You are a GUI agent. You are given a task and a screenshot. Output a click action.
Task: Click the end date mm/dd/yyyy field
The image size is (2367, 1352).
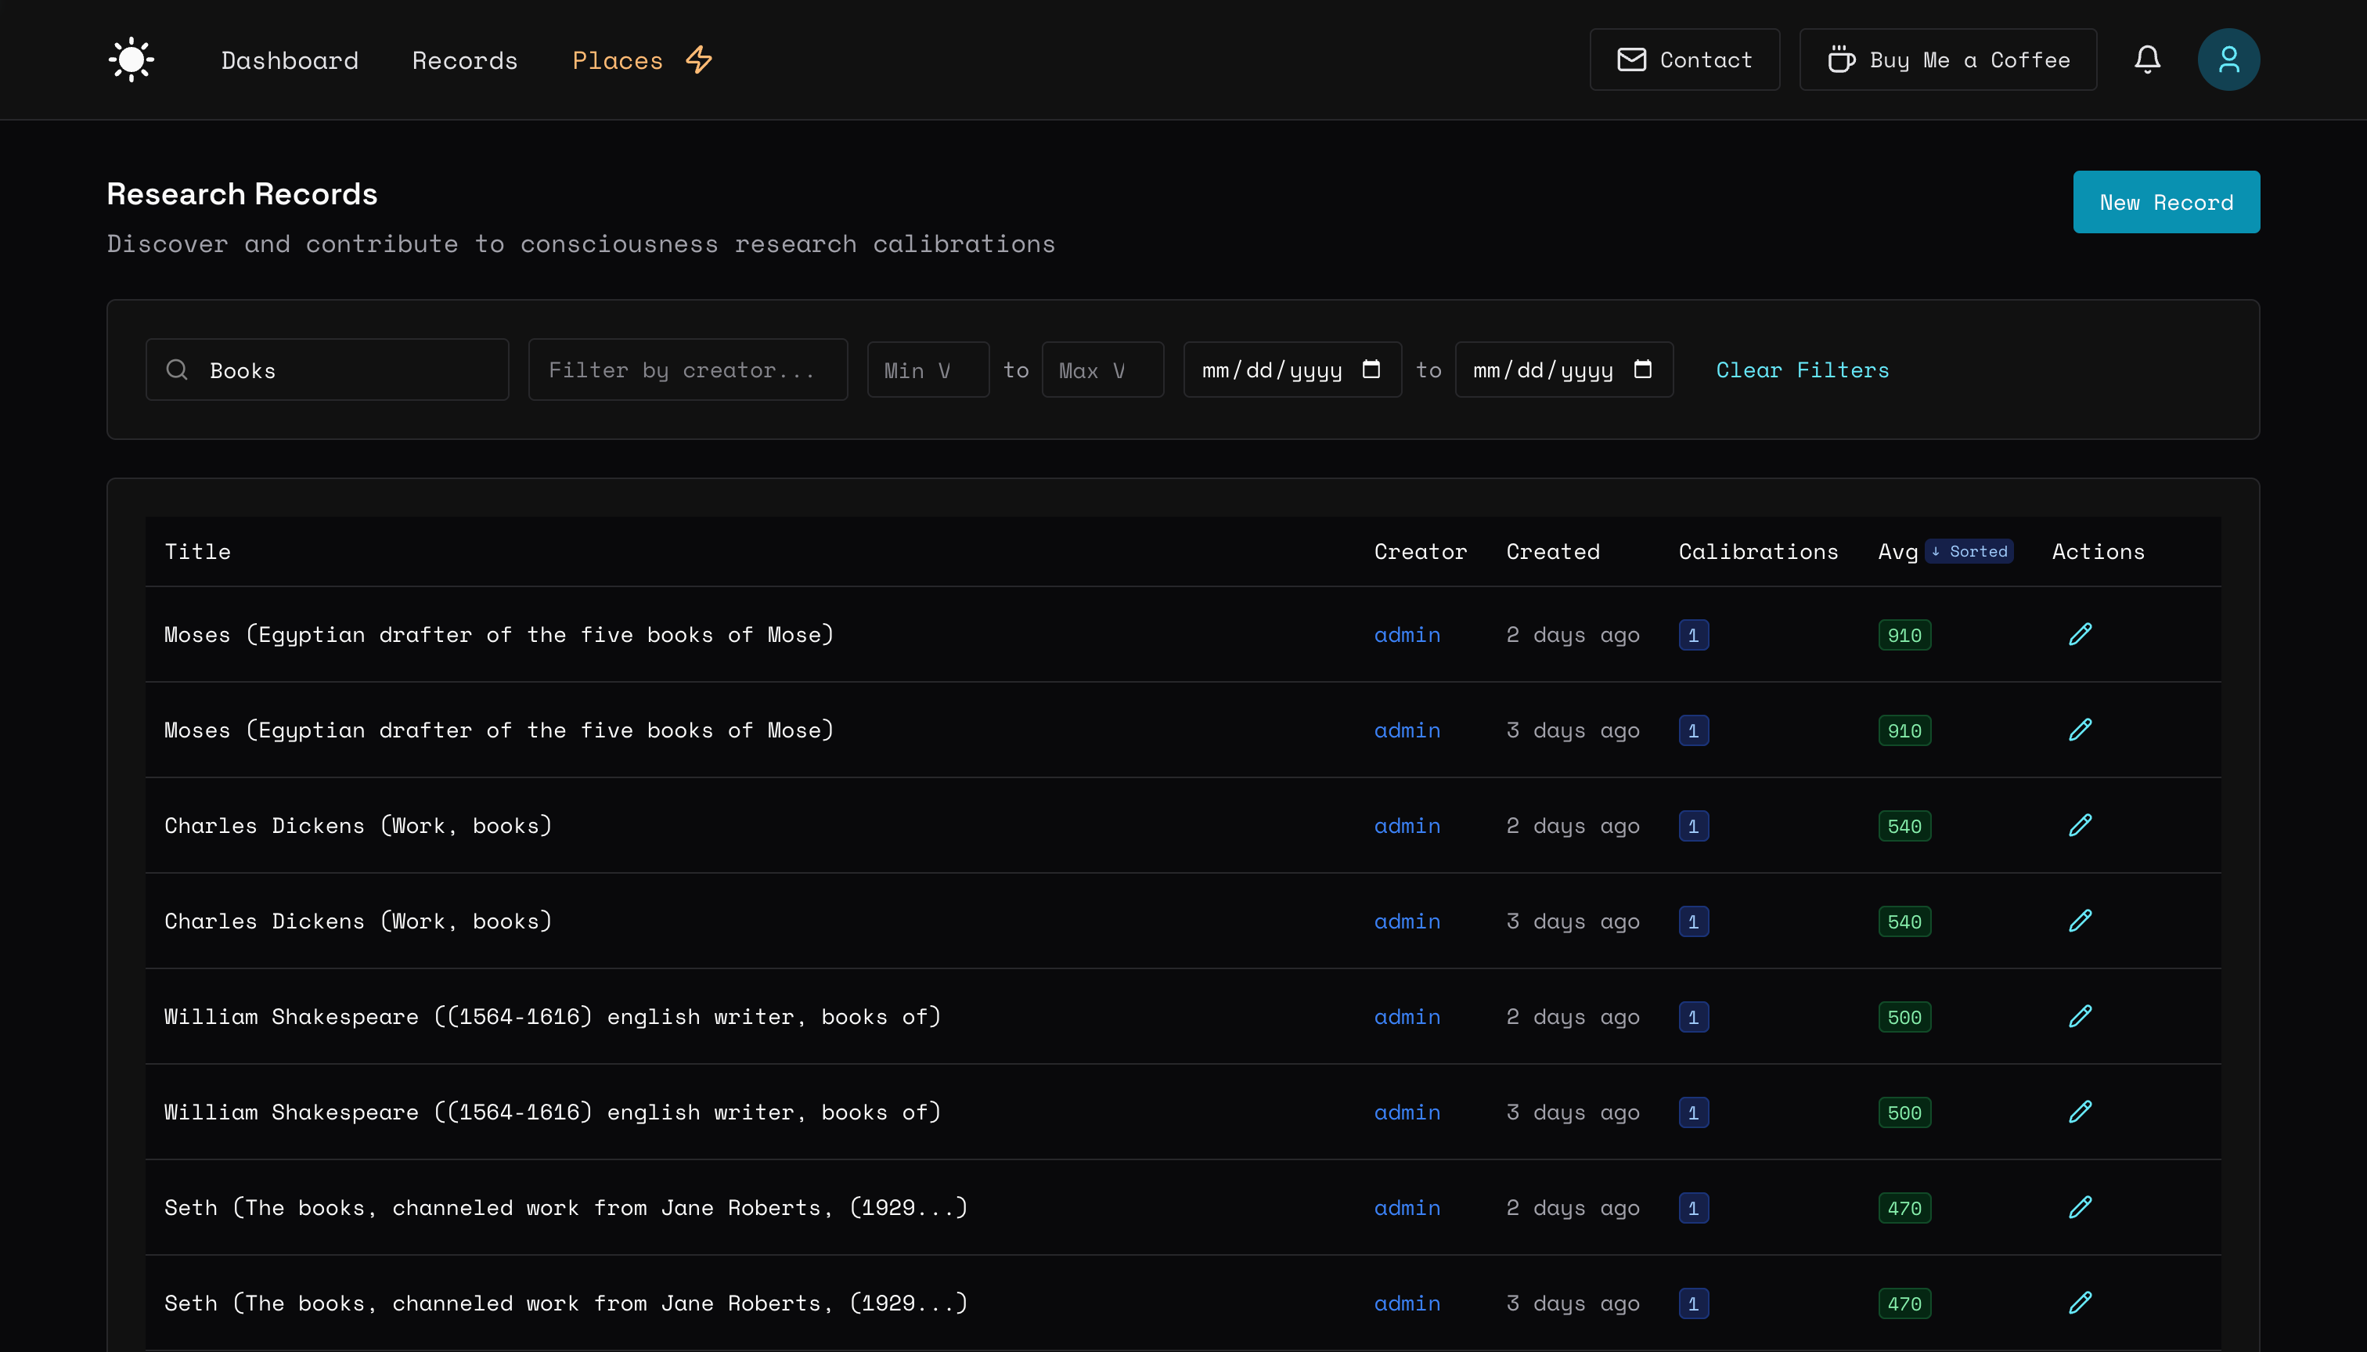(x=1564, y=370)
